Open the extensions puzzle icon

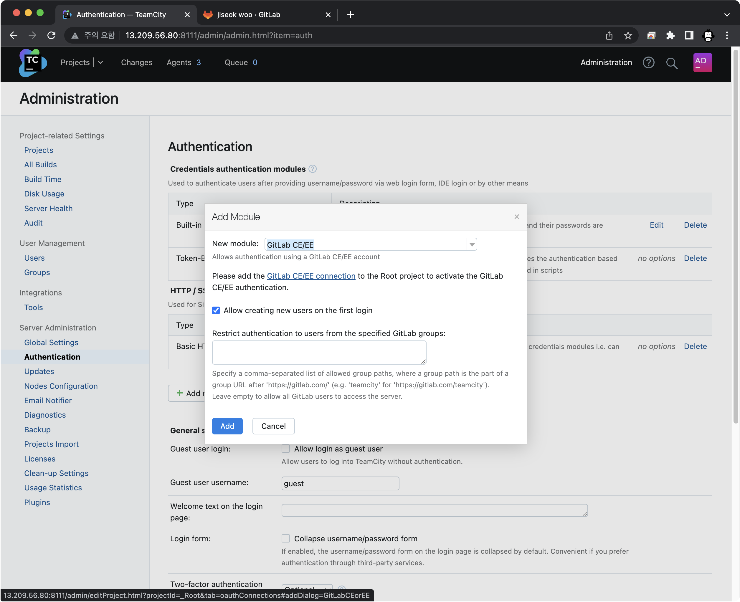(x=670, y=35)
